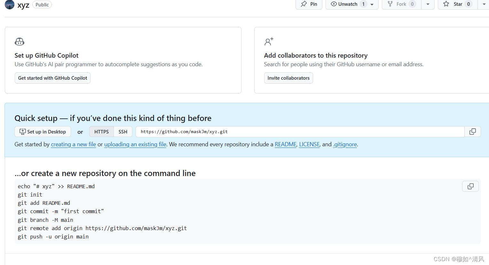Click the Star counter showing 0
The height and width of the screenshot is (265, 489).
[x=469, y=4]
